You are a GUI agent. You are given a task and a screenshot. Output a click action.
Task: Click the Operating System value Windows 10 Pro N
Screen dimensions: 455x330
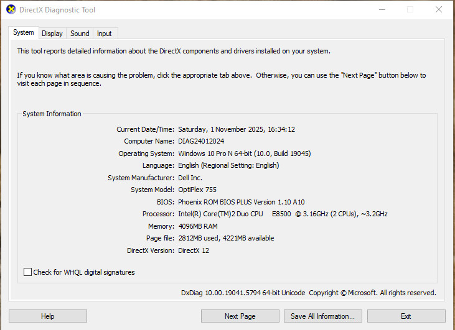point(244,154)
